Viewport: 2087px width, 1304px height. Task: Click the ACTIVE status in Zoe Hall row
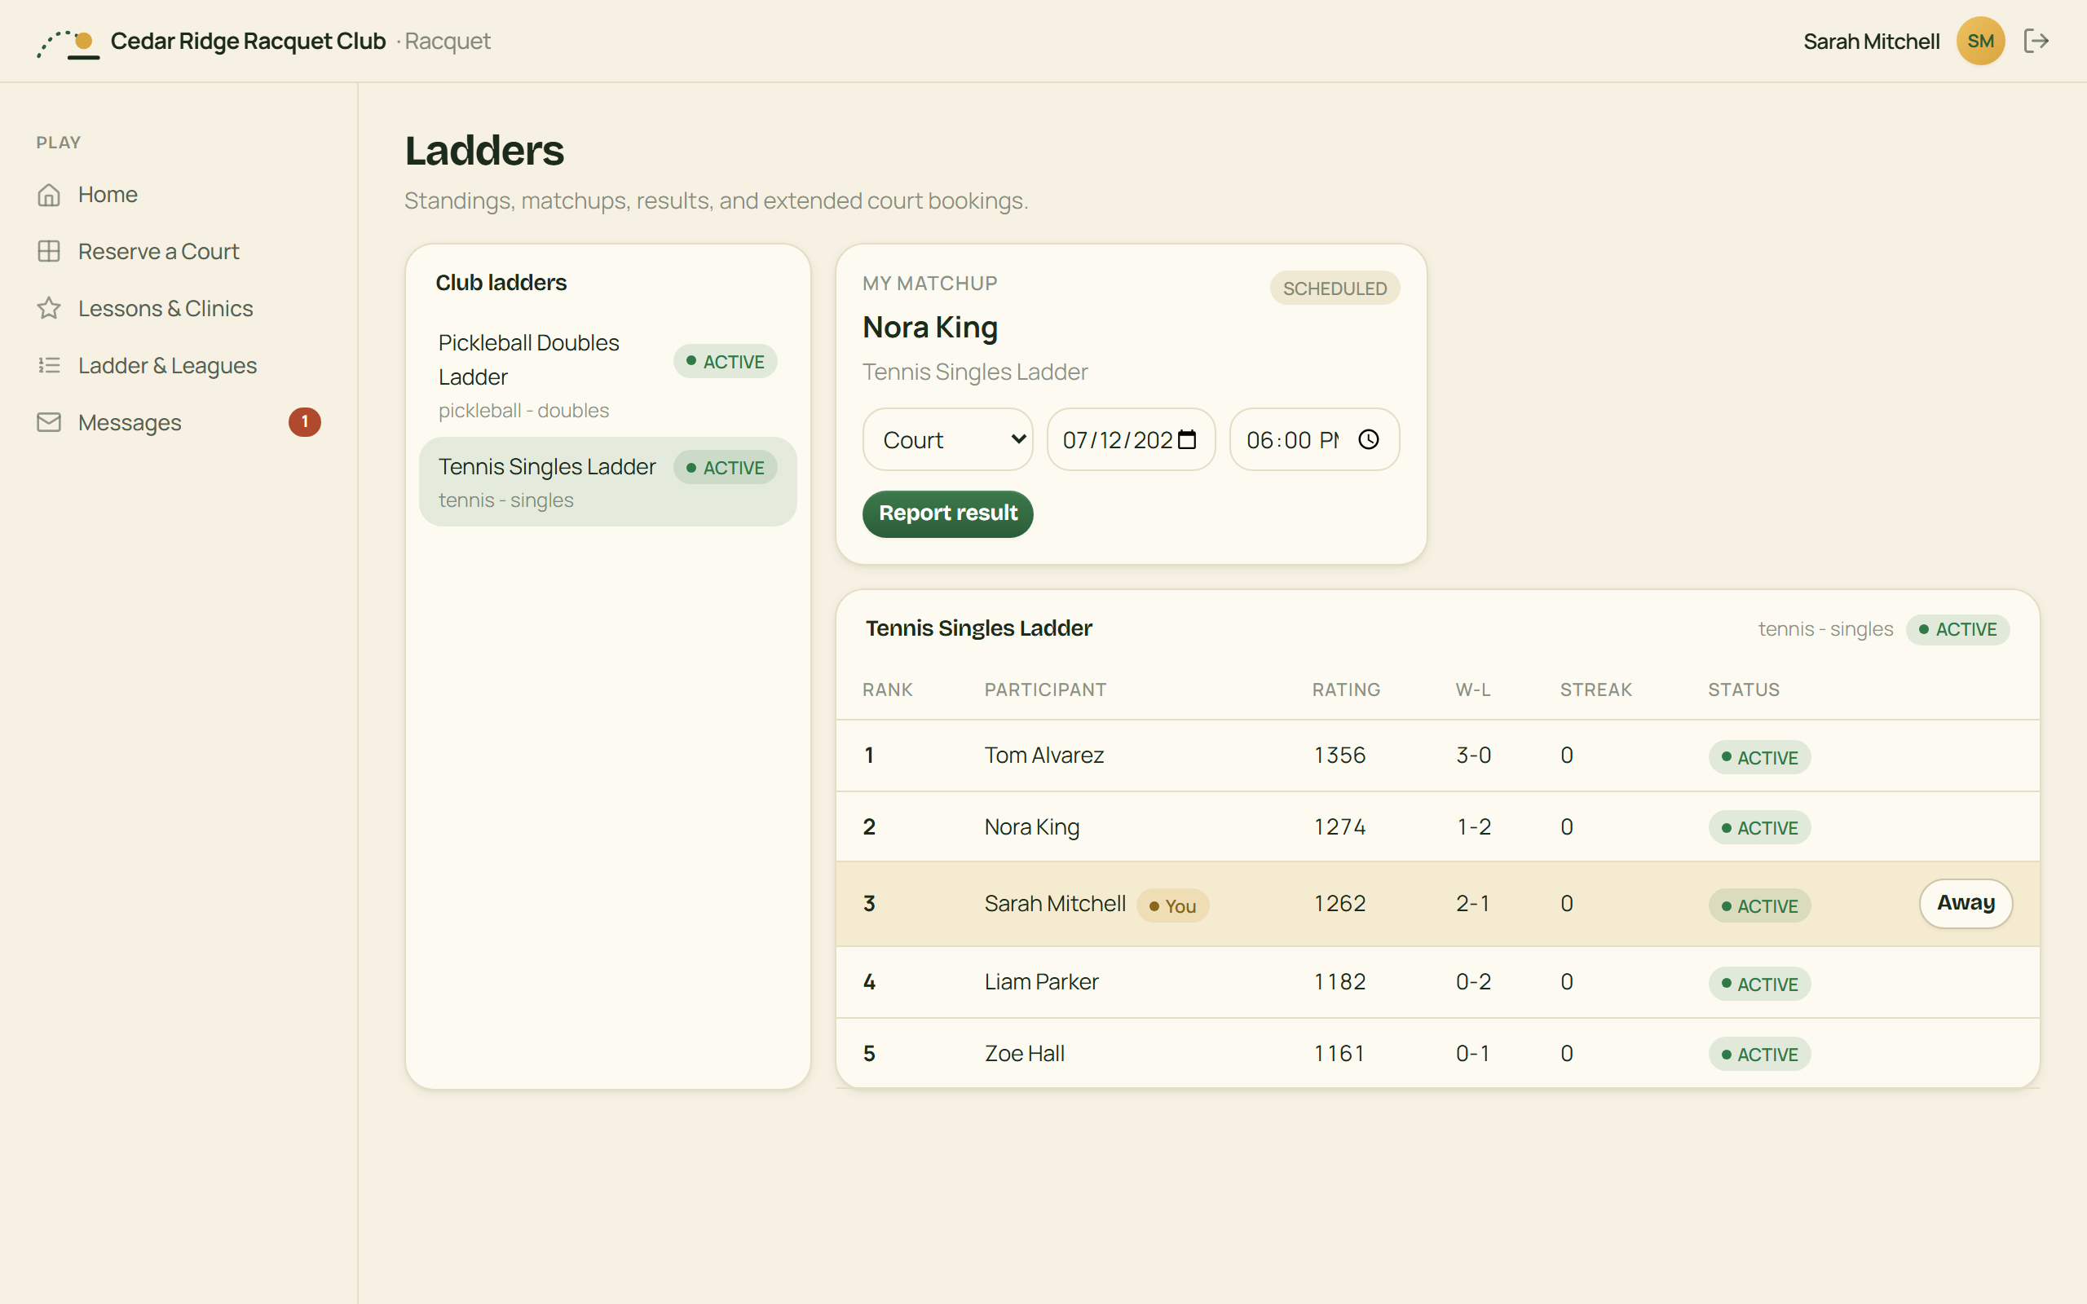tap(1758, 1054)
